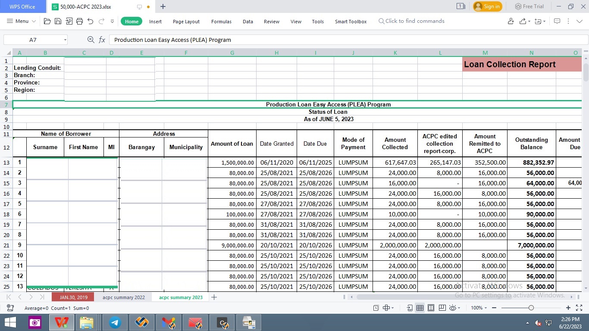Expand the quick access toolbar customize arrow
589x331 pixels.
[112, 21]
